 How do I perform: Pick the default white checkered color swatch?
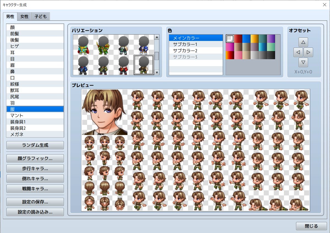230,39
